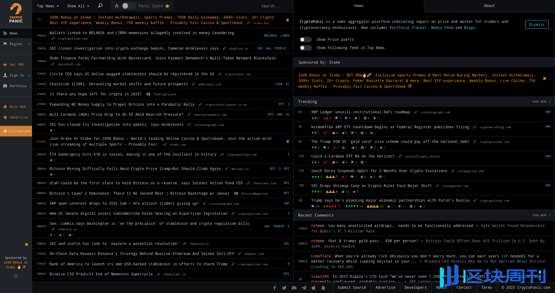Click the LINK currency tag on Chainlink story
The image size is (555, 293).
coord(279,84)
